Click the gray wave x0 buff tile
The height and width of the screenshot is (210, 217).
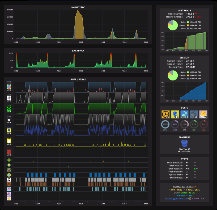[194, 114]
